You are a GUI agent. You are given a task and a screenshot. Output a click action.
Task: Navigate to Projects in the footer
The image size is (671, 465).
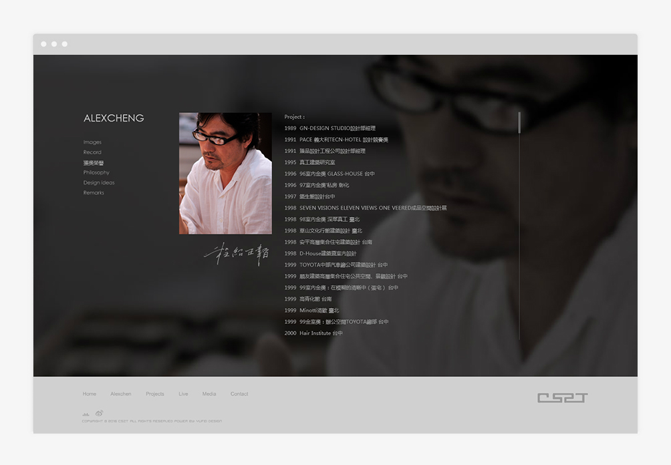coord(155,394)
